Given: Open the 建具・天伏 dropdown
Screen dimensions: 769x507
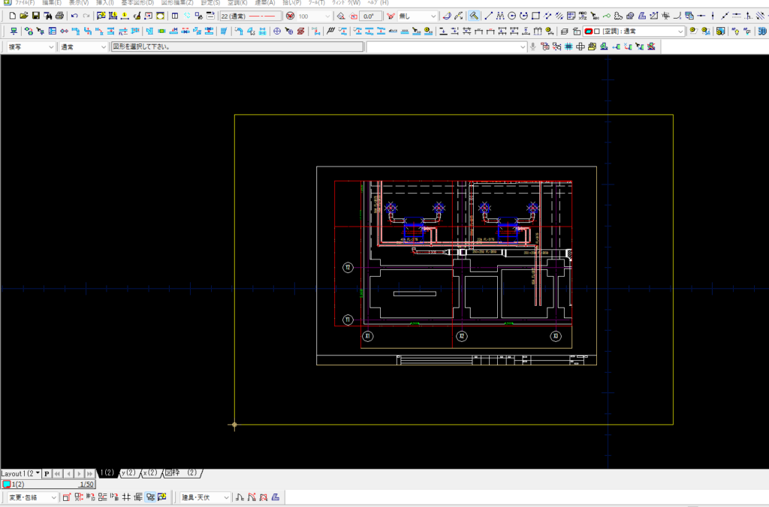Looking at the screenshot, I should point(204,497).
